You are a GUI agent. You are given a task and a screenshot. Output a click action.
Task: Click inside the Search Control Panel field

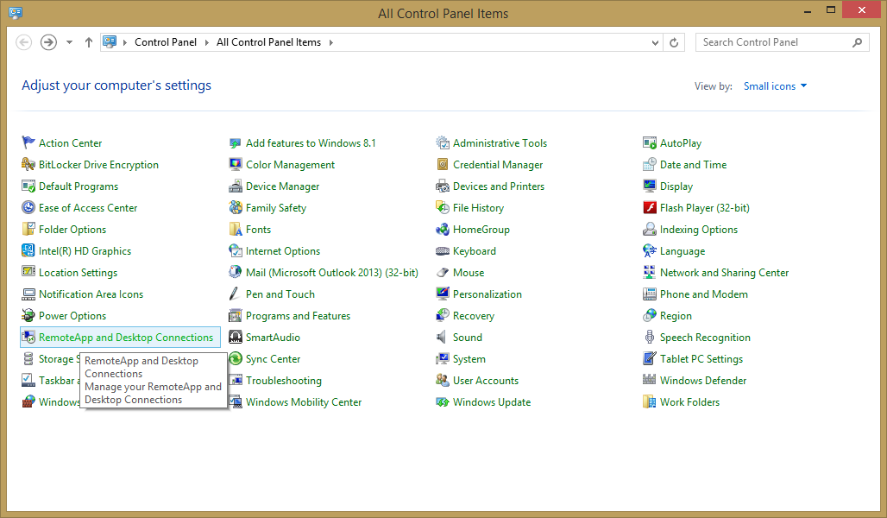pos(772,41)
